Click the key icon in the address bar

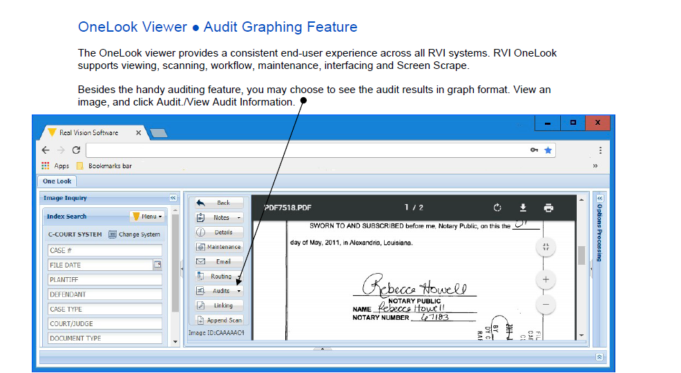pyautogui.click(x=534, y=150)
